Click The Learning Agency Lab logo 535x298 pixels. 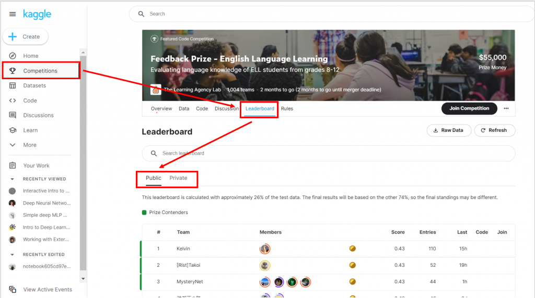pos(156,90)
